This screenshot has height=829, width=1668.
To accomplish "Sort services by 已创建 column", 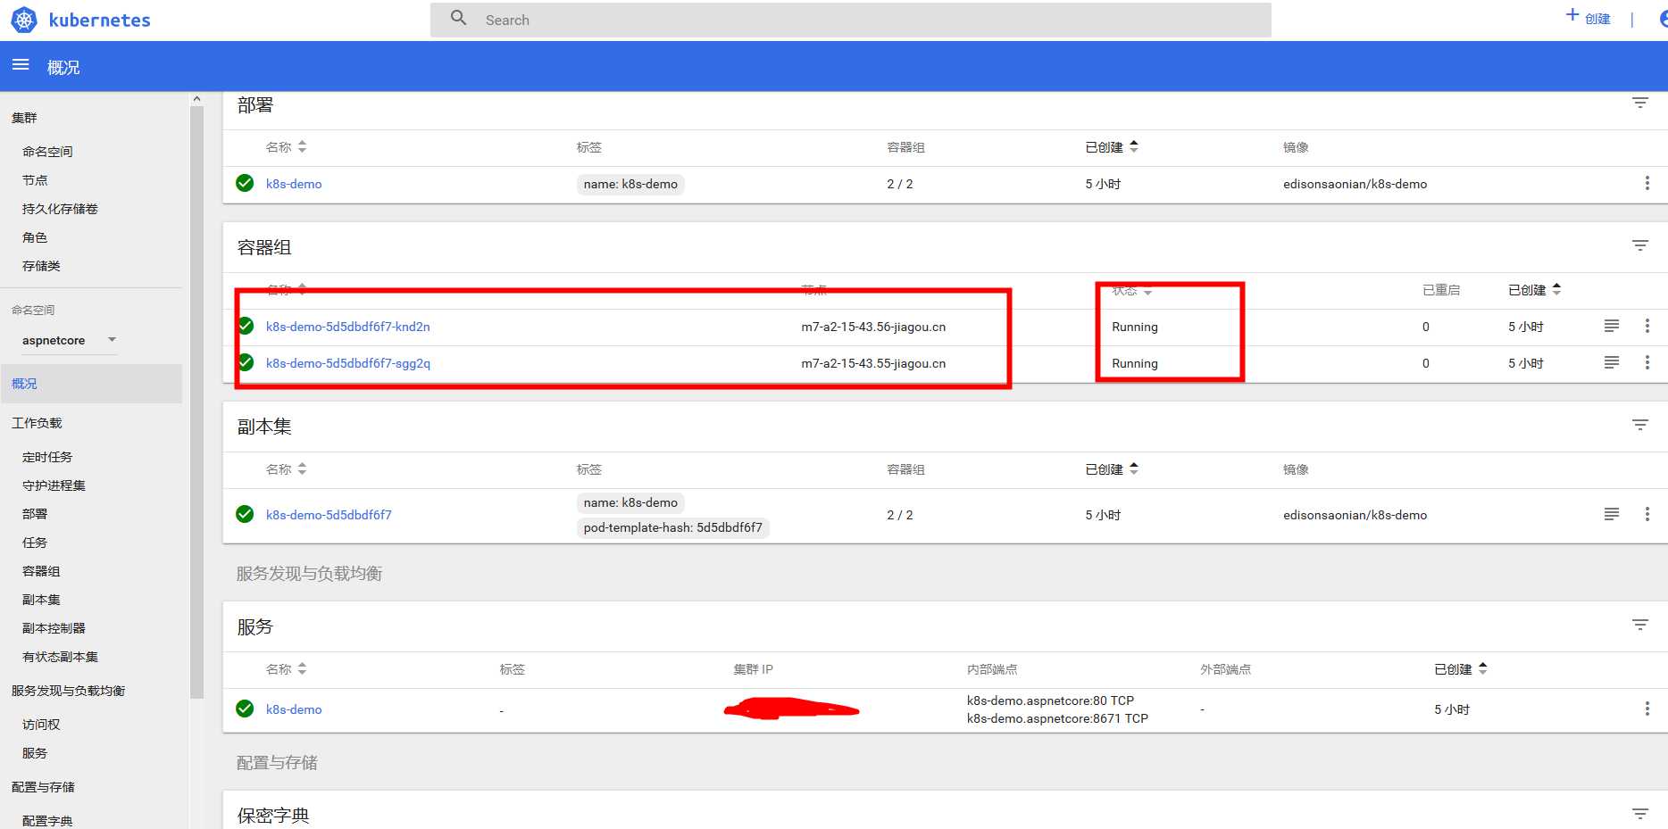I will 1461,668.
